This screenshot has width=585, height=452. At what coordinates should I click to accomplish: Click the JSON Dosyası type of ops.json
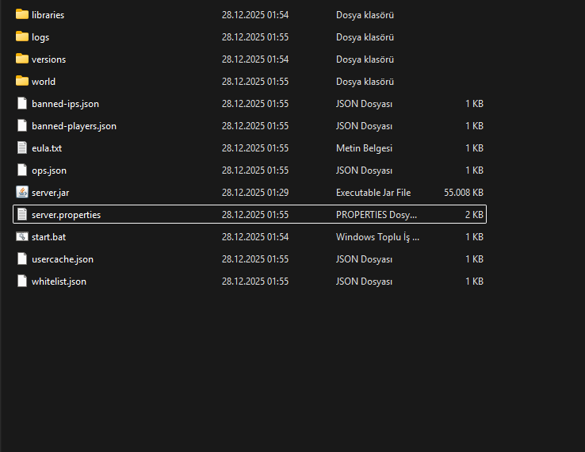(x=364, y=170)
